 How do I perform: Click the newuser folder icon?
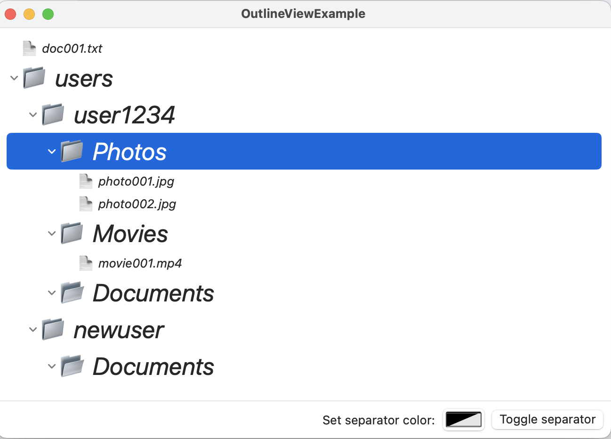(53, 329)
